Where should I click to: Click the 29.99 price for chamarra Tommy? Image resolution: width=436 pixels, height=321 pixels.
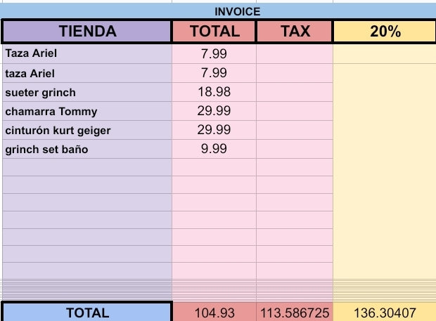click(214, 111)
